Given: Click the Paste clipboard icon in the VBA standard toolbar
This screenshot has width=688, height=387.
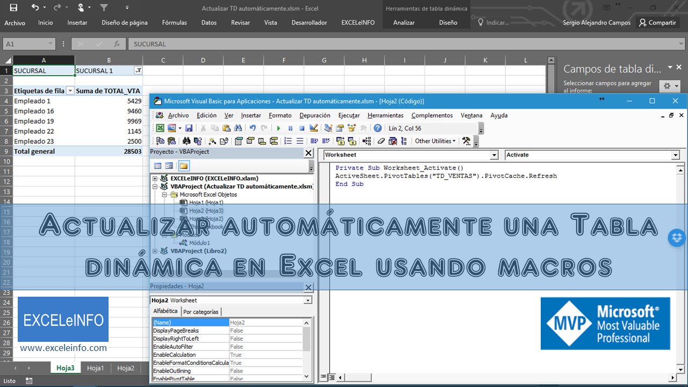Looking at the screenshot, I should pyautogui.click(x=226, y=128).
